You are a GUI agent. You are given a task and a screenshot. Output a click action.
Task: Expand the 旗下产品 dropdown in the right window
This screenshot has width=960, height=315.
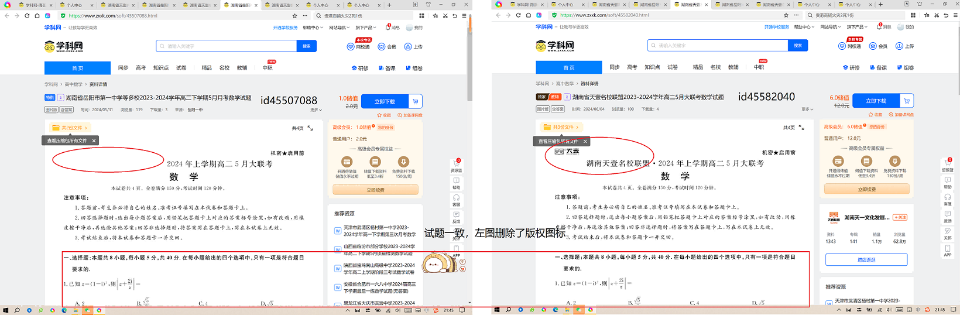click(856, 27)
